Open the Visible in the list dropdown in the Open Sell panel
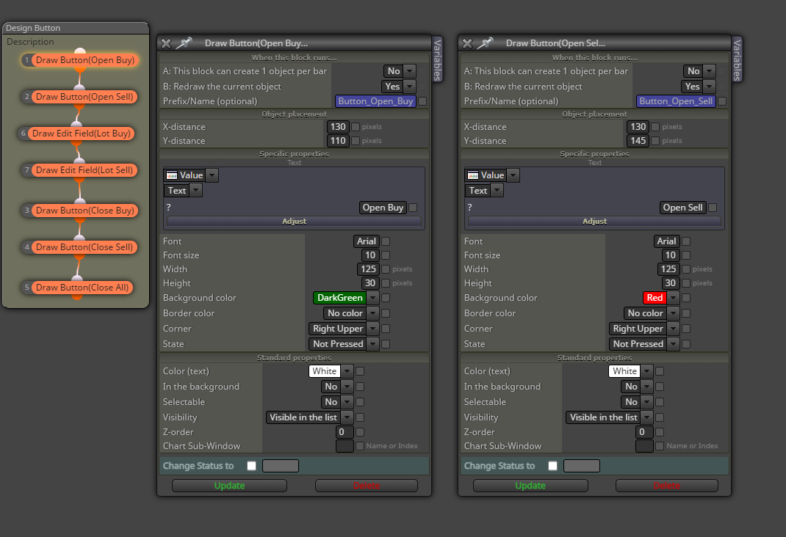786x537 pixels. coord(647,417)
